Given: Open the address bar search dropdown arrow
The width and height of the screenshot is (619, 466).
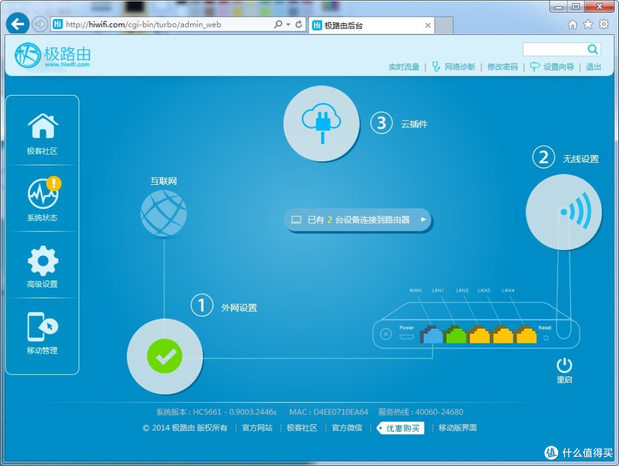Looking at the screenshot, I should coord(288,25).
